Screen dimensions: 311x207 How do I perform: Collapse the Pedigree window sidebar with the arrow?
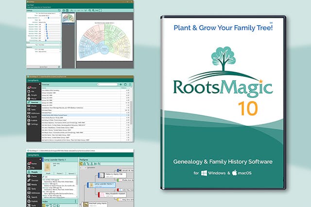pos(40,159)
